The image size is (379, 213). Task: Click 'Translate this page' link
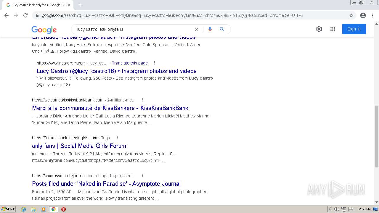130,63
